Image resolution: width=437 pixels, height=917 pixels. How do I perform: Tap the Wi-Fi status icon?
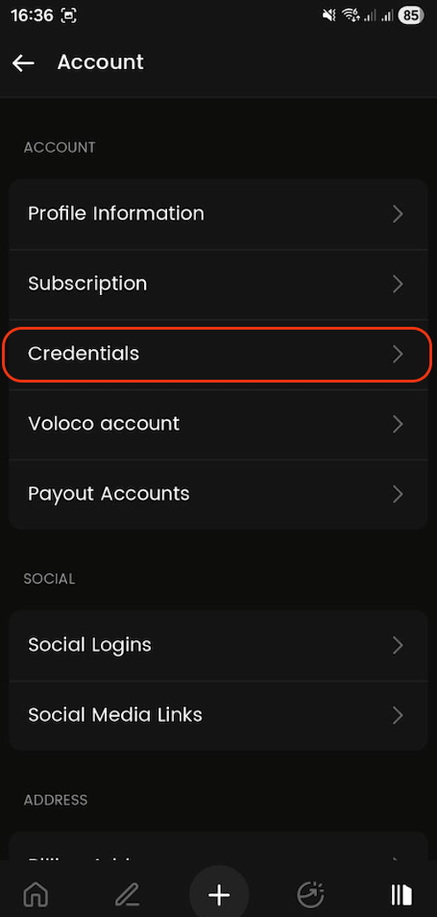350,15
